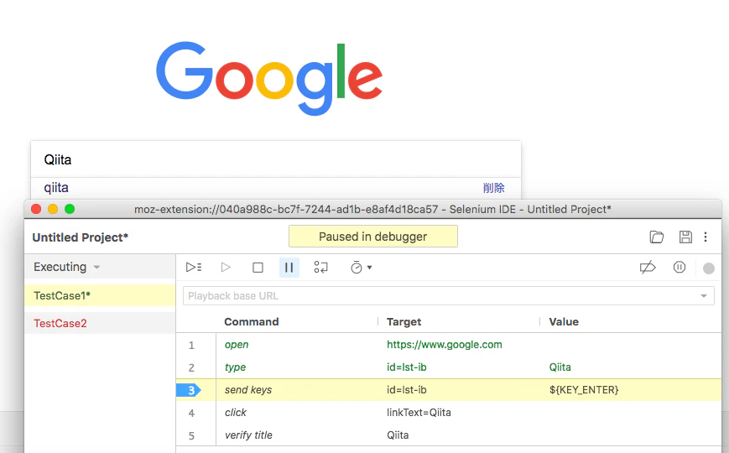Click the Command column header
Screen dimensions: 729x453
pos(252,322)
